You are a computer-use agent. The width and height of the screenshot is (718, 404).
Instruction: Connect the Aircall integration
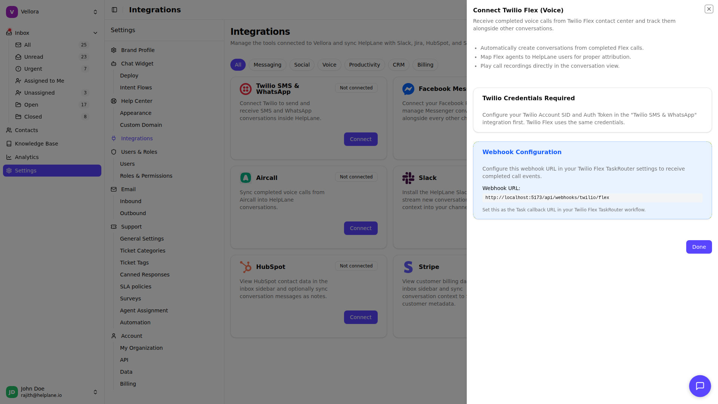click(x=361, y=228)
